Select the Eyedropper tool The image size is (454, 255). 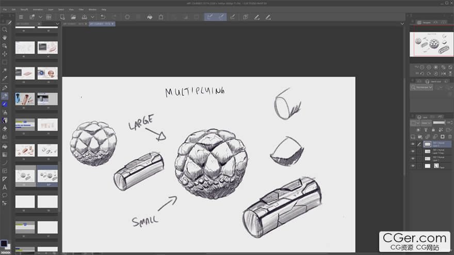click(x=5, y=78)
